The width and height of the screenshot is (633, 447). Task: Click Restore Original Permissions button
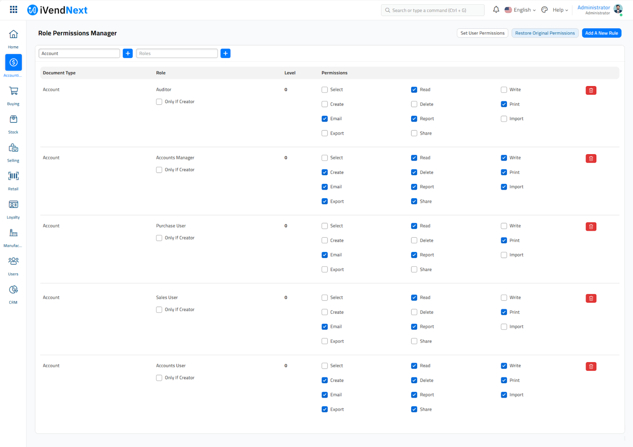[545, 33]
